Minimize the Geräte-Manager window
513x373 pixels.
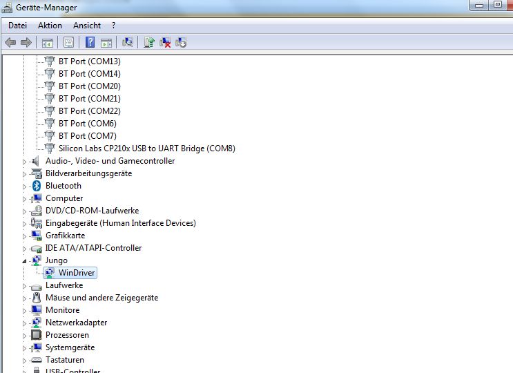point(479,6)
